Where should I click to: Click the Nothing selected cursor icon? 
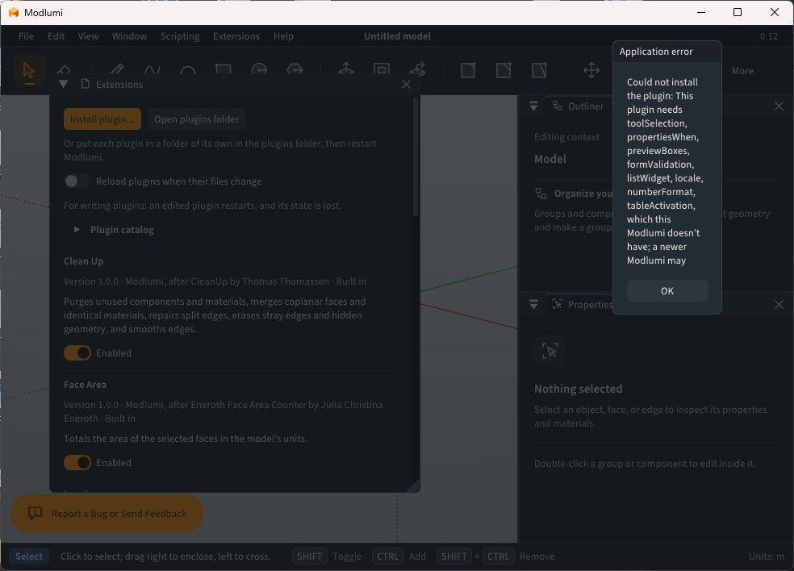[x=550, y=351]
